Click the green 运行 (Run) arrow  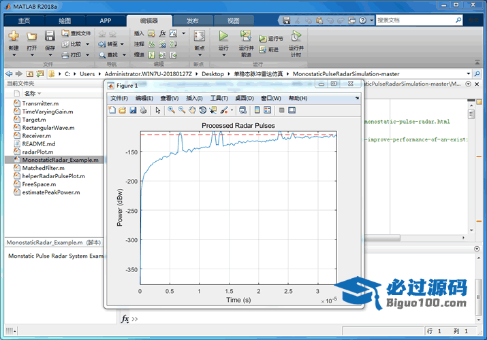[x=223, y=36]
